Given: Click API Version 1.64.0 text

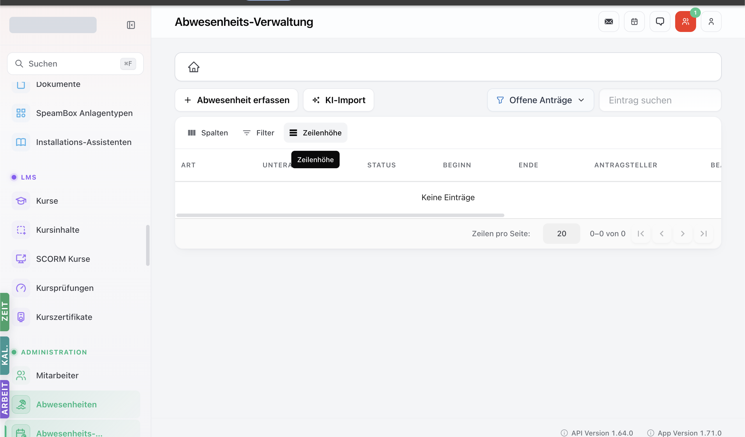Looking at the screenshot, I should 602,433.
